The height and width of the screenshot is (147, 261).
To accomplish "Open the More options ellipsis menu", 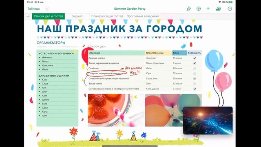I will click(x=230, y=9).
